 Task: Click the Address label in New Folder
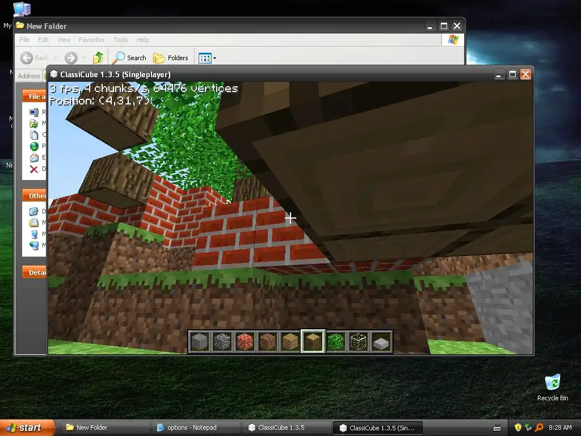pyautogui.click(x=29, y=76)
